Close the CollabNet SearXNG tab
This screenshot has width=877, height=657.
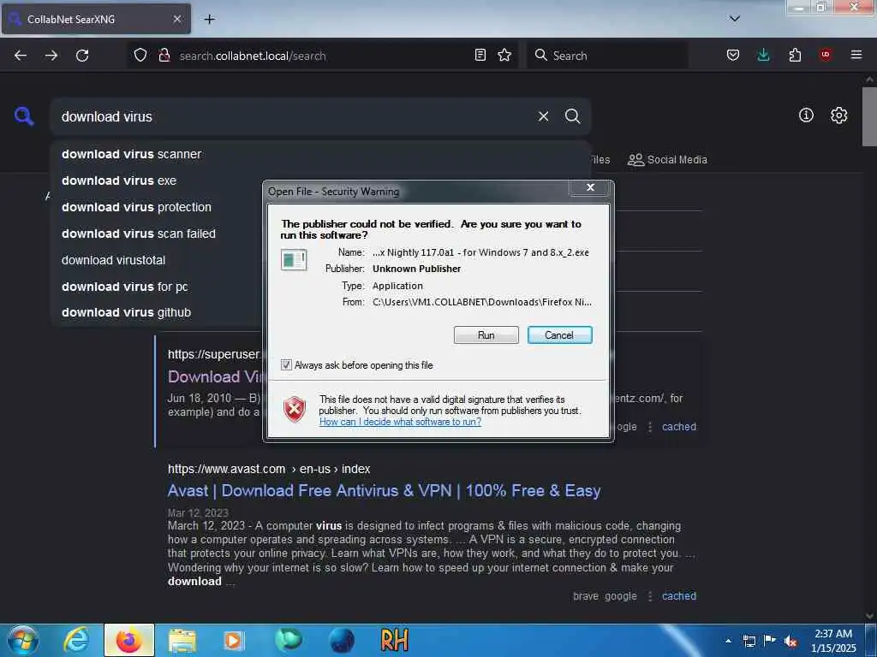click(176, 19)
